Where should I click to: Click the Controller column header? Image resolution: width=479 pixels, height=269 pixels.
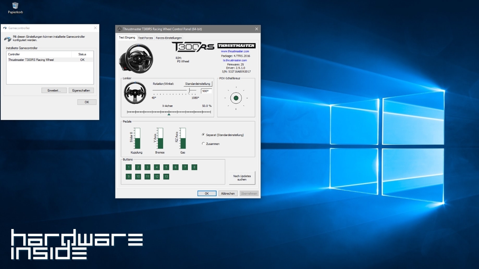point(39,54)
